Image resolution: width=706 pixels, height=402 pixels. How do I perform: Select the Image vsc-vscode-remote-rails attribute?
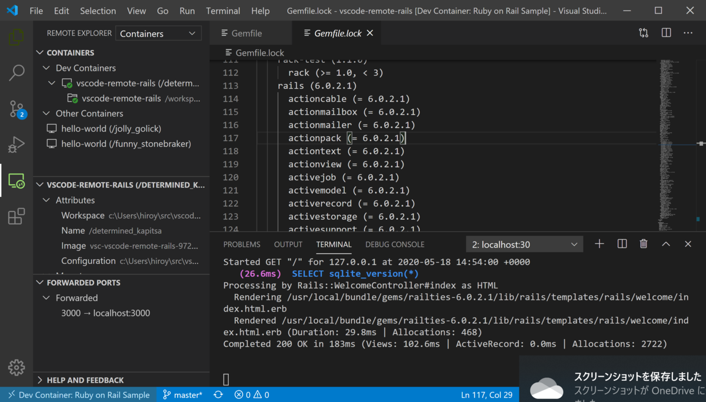(x=121, y=246)
